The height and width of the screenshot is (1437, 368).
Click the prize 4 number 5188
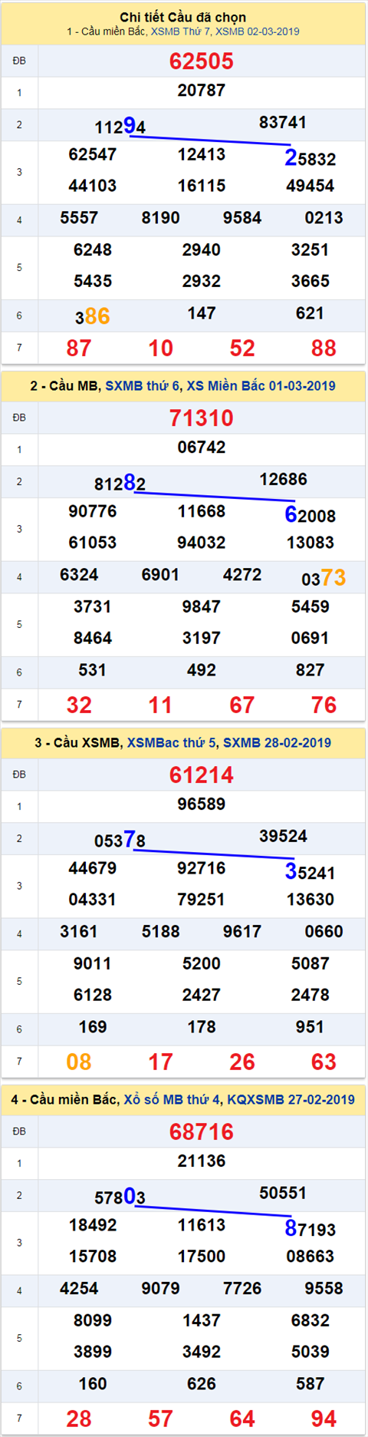(x=161, y=932)
